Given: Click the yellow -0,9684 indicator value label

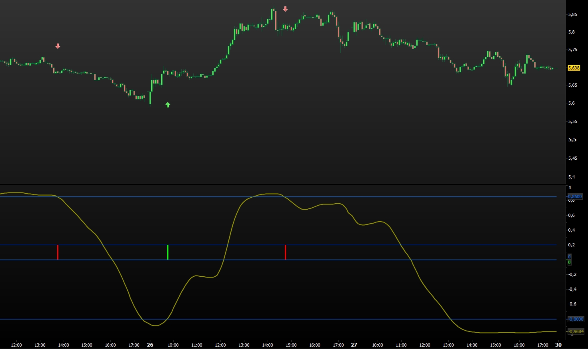Looking at the screenshot, I should [576, 331].
